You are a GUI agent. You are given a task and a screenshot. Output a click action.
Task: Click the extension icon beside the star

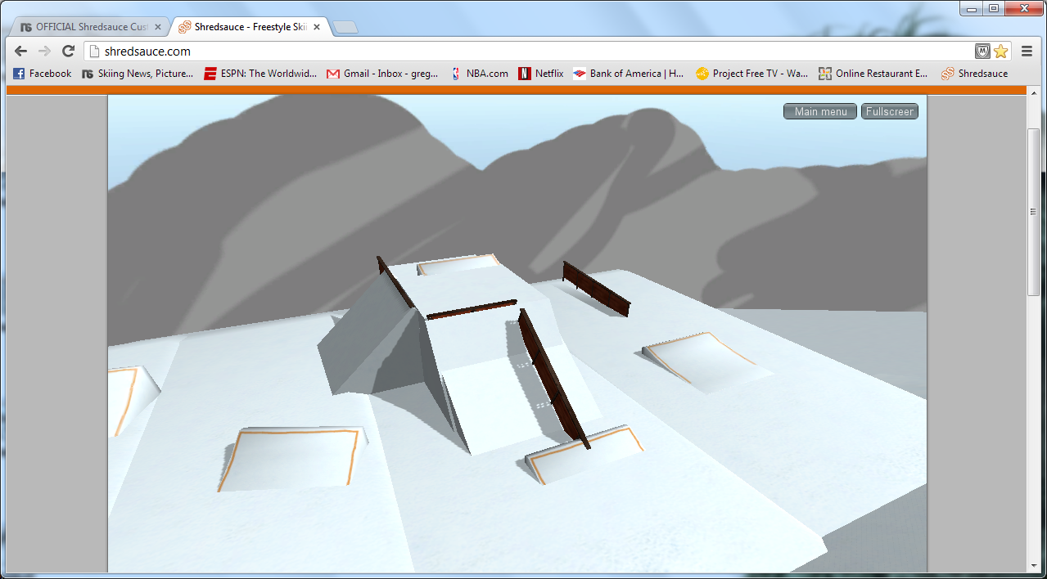982,51
